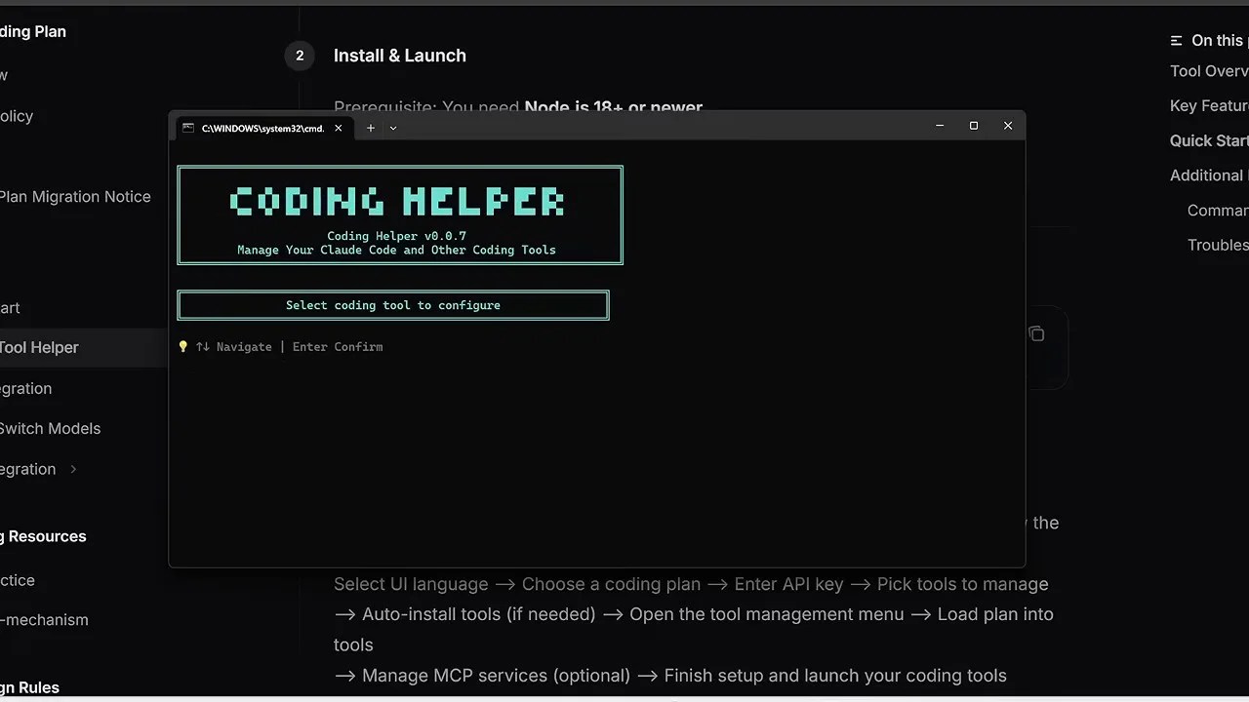Click the step 2 number badge
This screenshot has height=702, width=1249.
(x=300, y=56)
